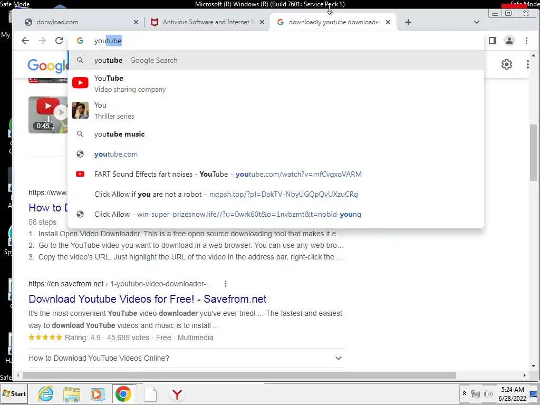Expand the tab search chevron
Viewport: 540px width, 405px height.
[477, 22]
